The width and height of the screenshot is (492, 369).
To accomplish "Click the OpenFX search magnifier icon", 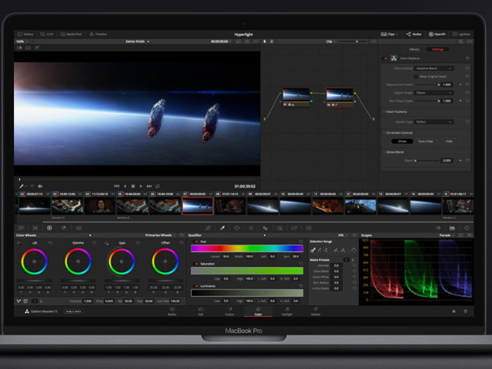I will [x=461, y=41].
